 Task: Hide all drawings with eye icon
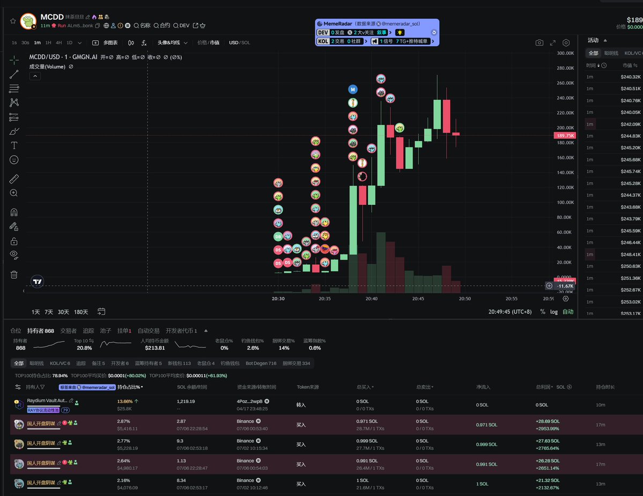click(x=14, y=255)
